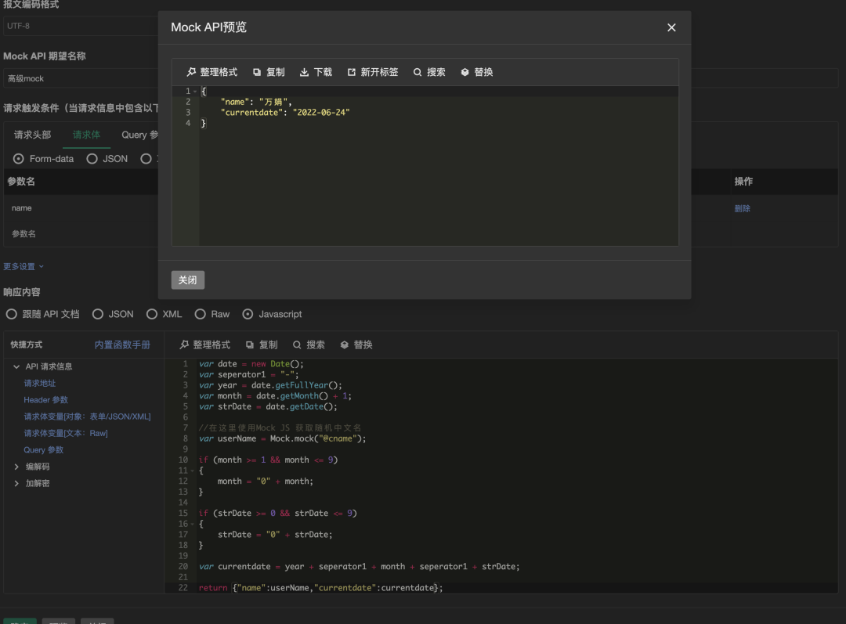Close the Mock API preview dialog with X
This screenshot has width=846, height=624.
click(671, 27)
